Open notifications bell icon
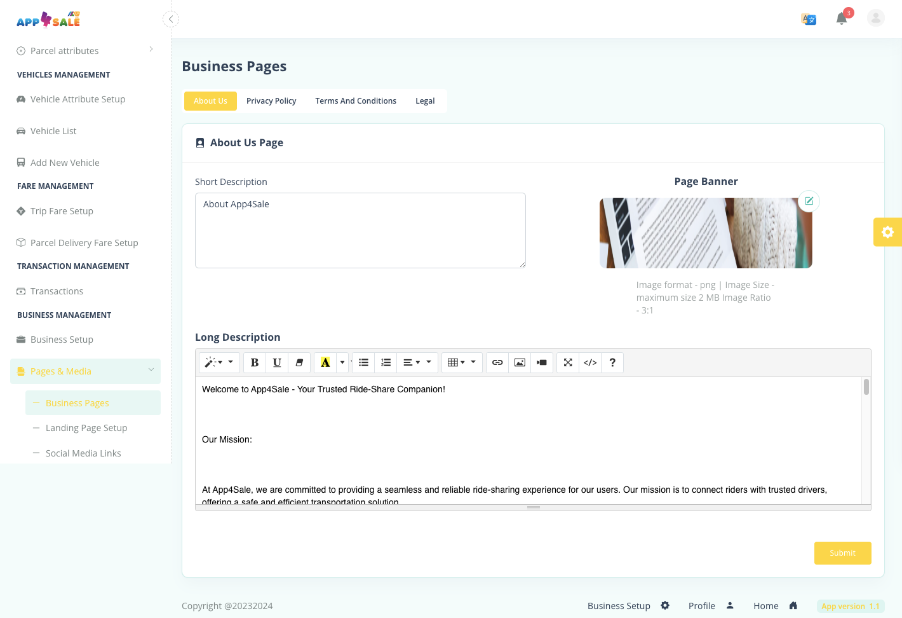This screenshot has width=902, height=618. [x=842, y=18]
